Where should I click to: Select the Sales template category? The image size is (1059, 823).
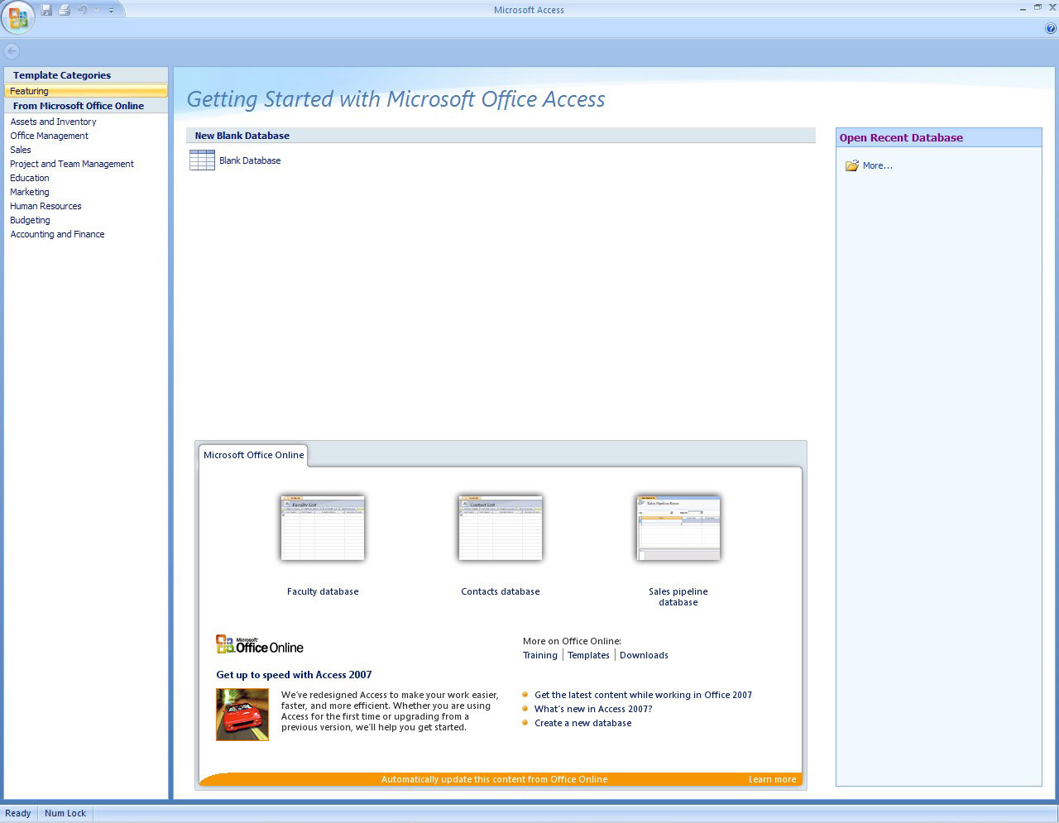click(x=21, y=150)
